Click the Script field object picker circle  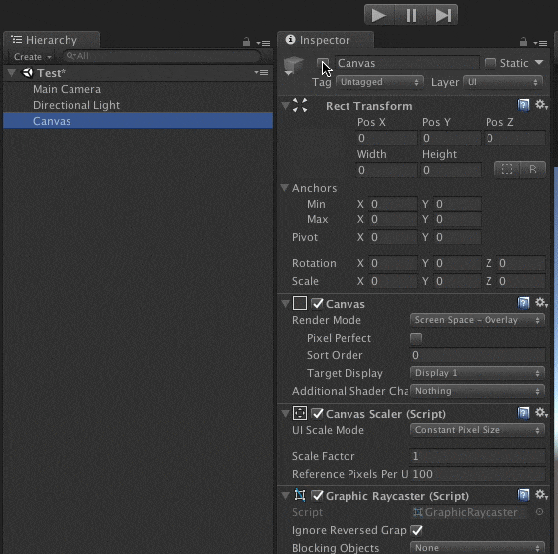pos(539,512)
